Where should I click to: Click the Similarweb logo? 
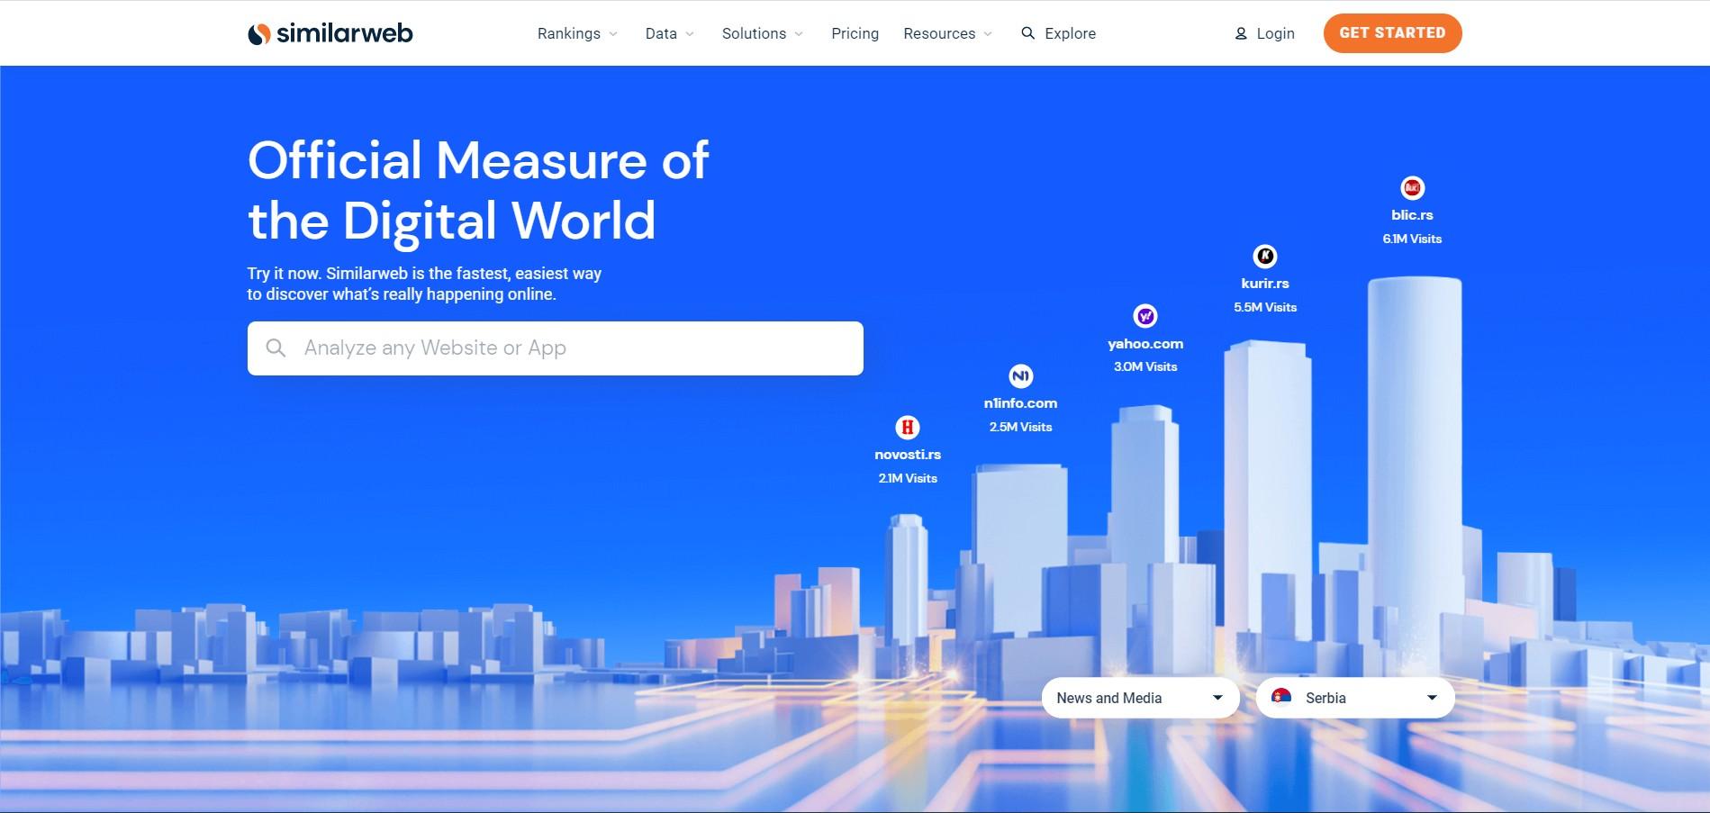click(x=330, y=33)
